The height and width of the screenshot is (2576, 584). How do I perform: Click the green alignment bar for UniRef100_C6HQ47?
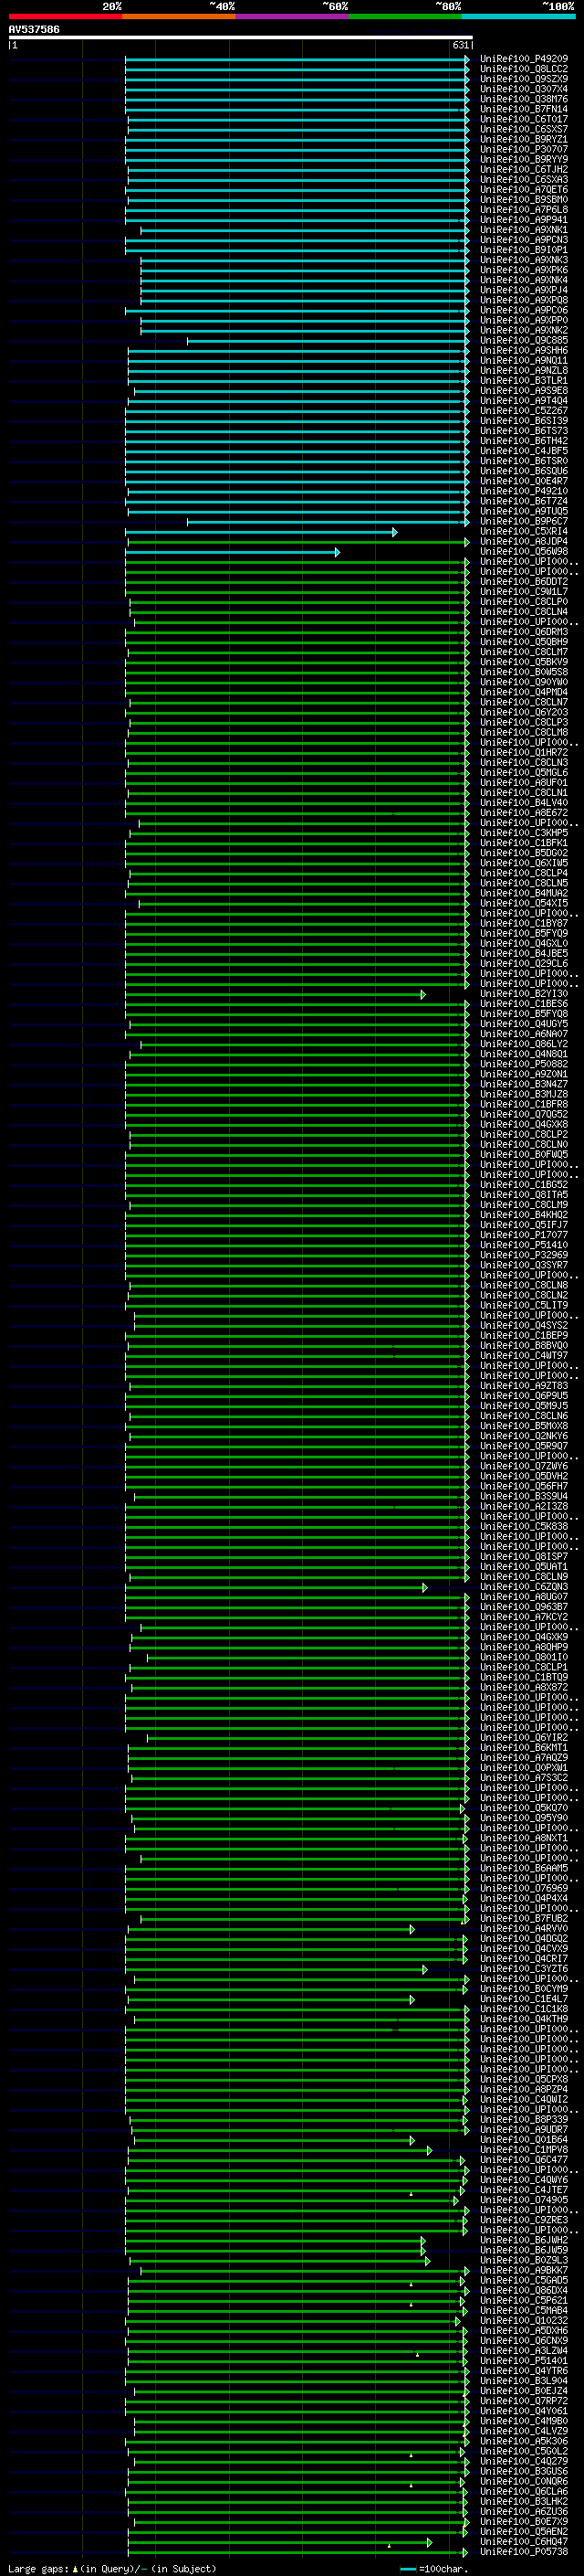pyautogui.click(x=279, y=2542)
